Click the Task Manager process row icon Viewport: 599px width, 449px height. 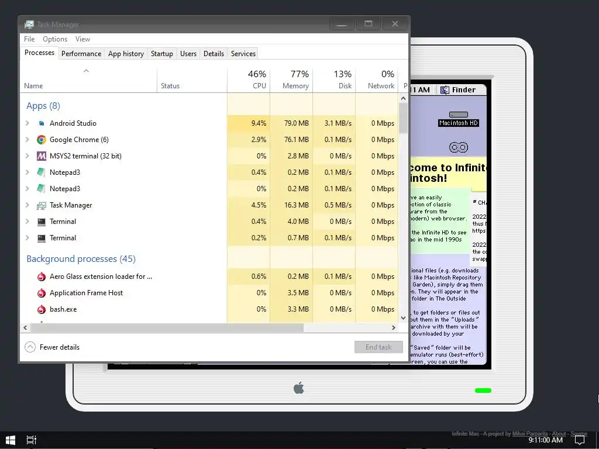tap(42, 206)
